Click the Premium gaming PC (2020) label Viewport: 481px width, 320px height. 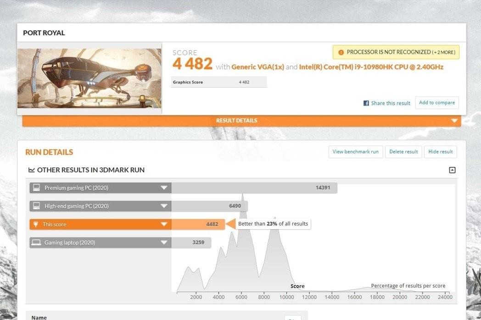point(76,188)
